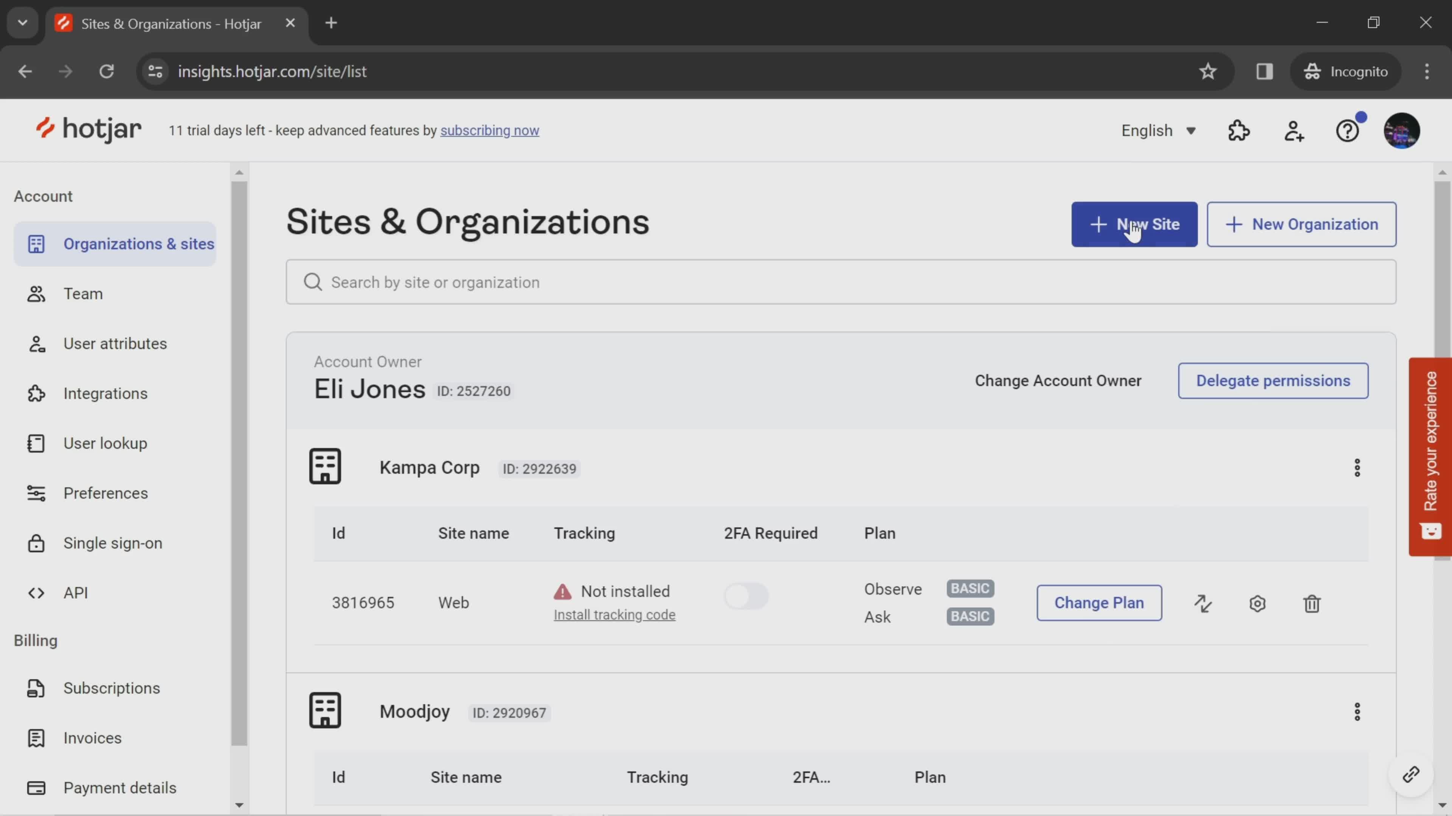Click the Kampa Corp organization building icon

click(x=325, y=466)
